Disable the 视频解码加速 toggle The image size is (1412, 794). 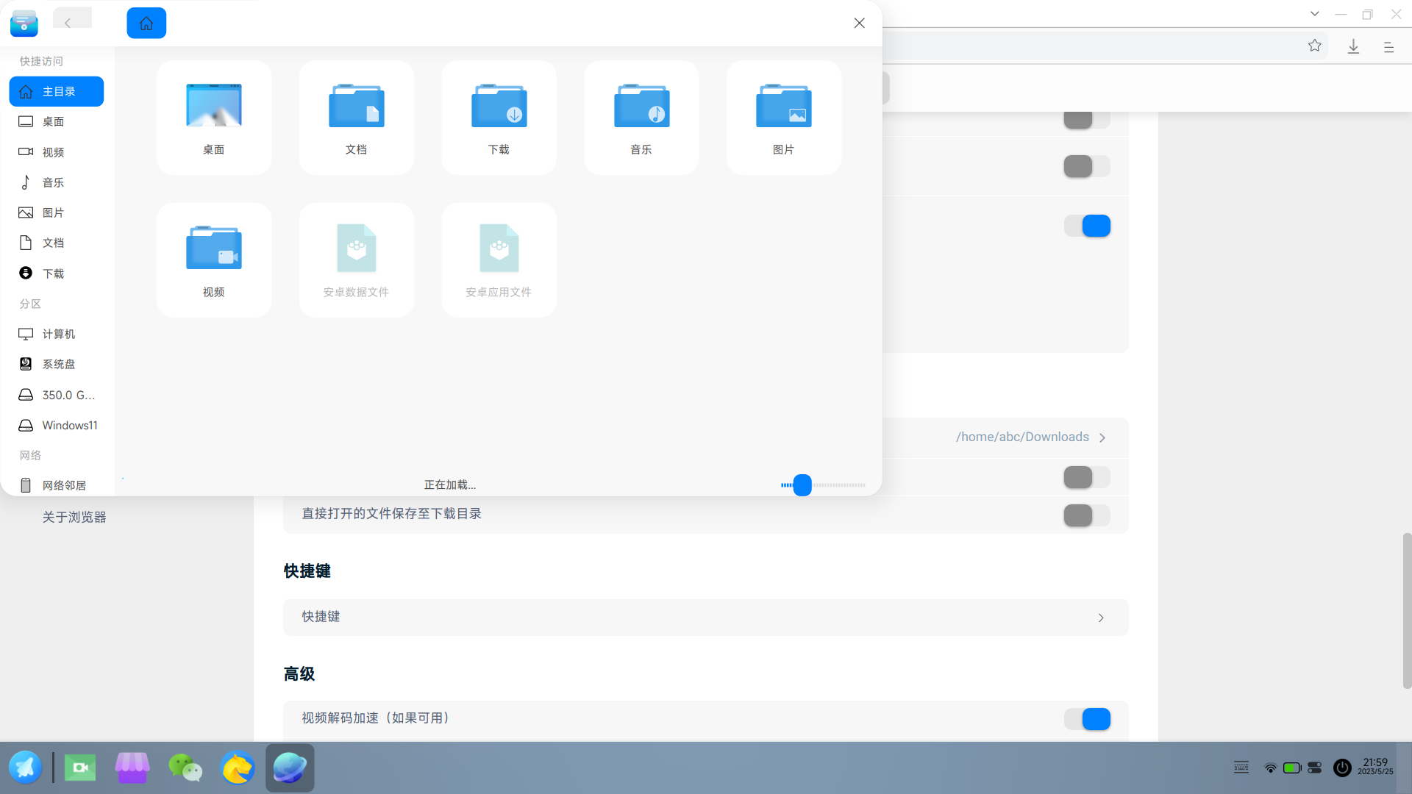pyautogui.click(x=1088, y=719)
